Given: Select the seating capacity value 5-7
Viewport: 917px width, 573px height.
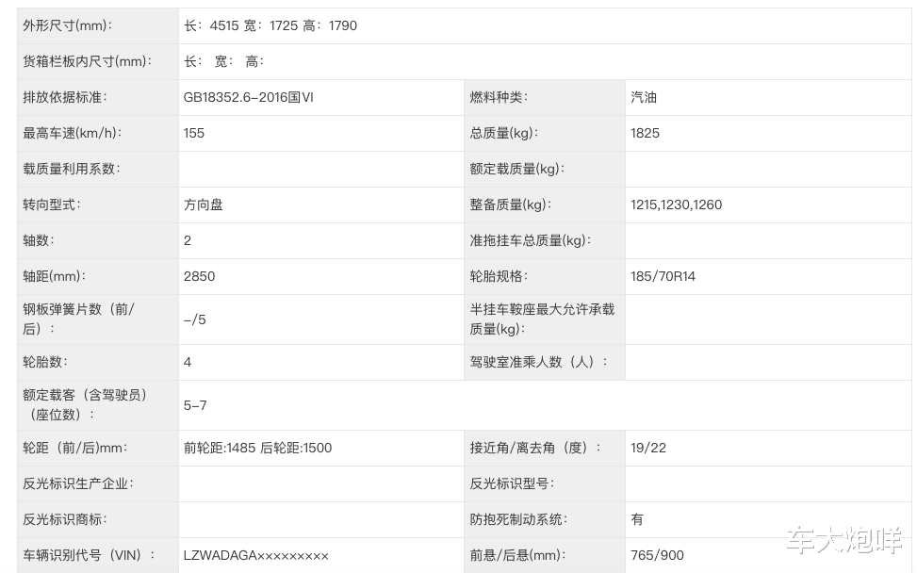Looking at the screenshot, I should [x=195, y=405].
